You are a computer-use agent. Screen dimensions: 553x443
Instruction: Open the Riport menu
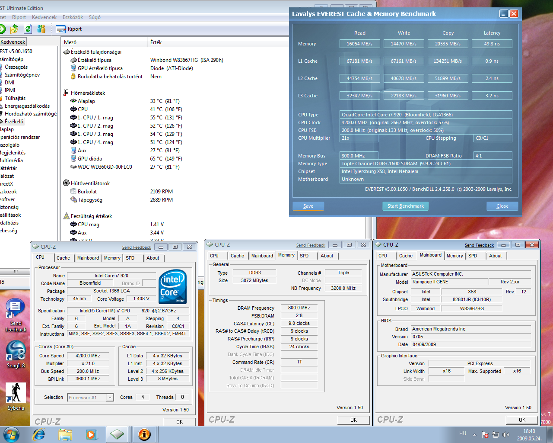19,17
